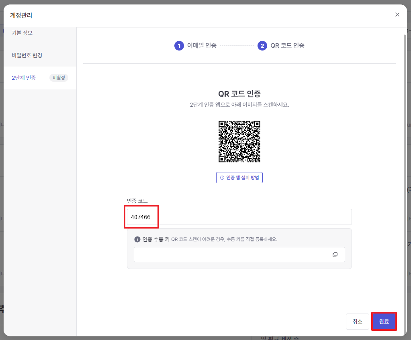The image size is (411, 340).
Task: Click the info icon beside 인증 수동 키
Action: tap(137, 239)
